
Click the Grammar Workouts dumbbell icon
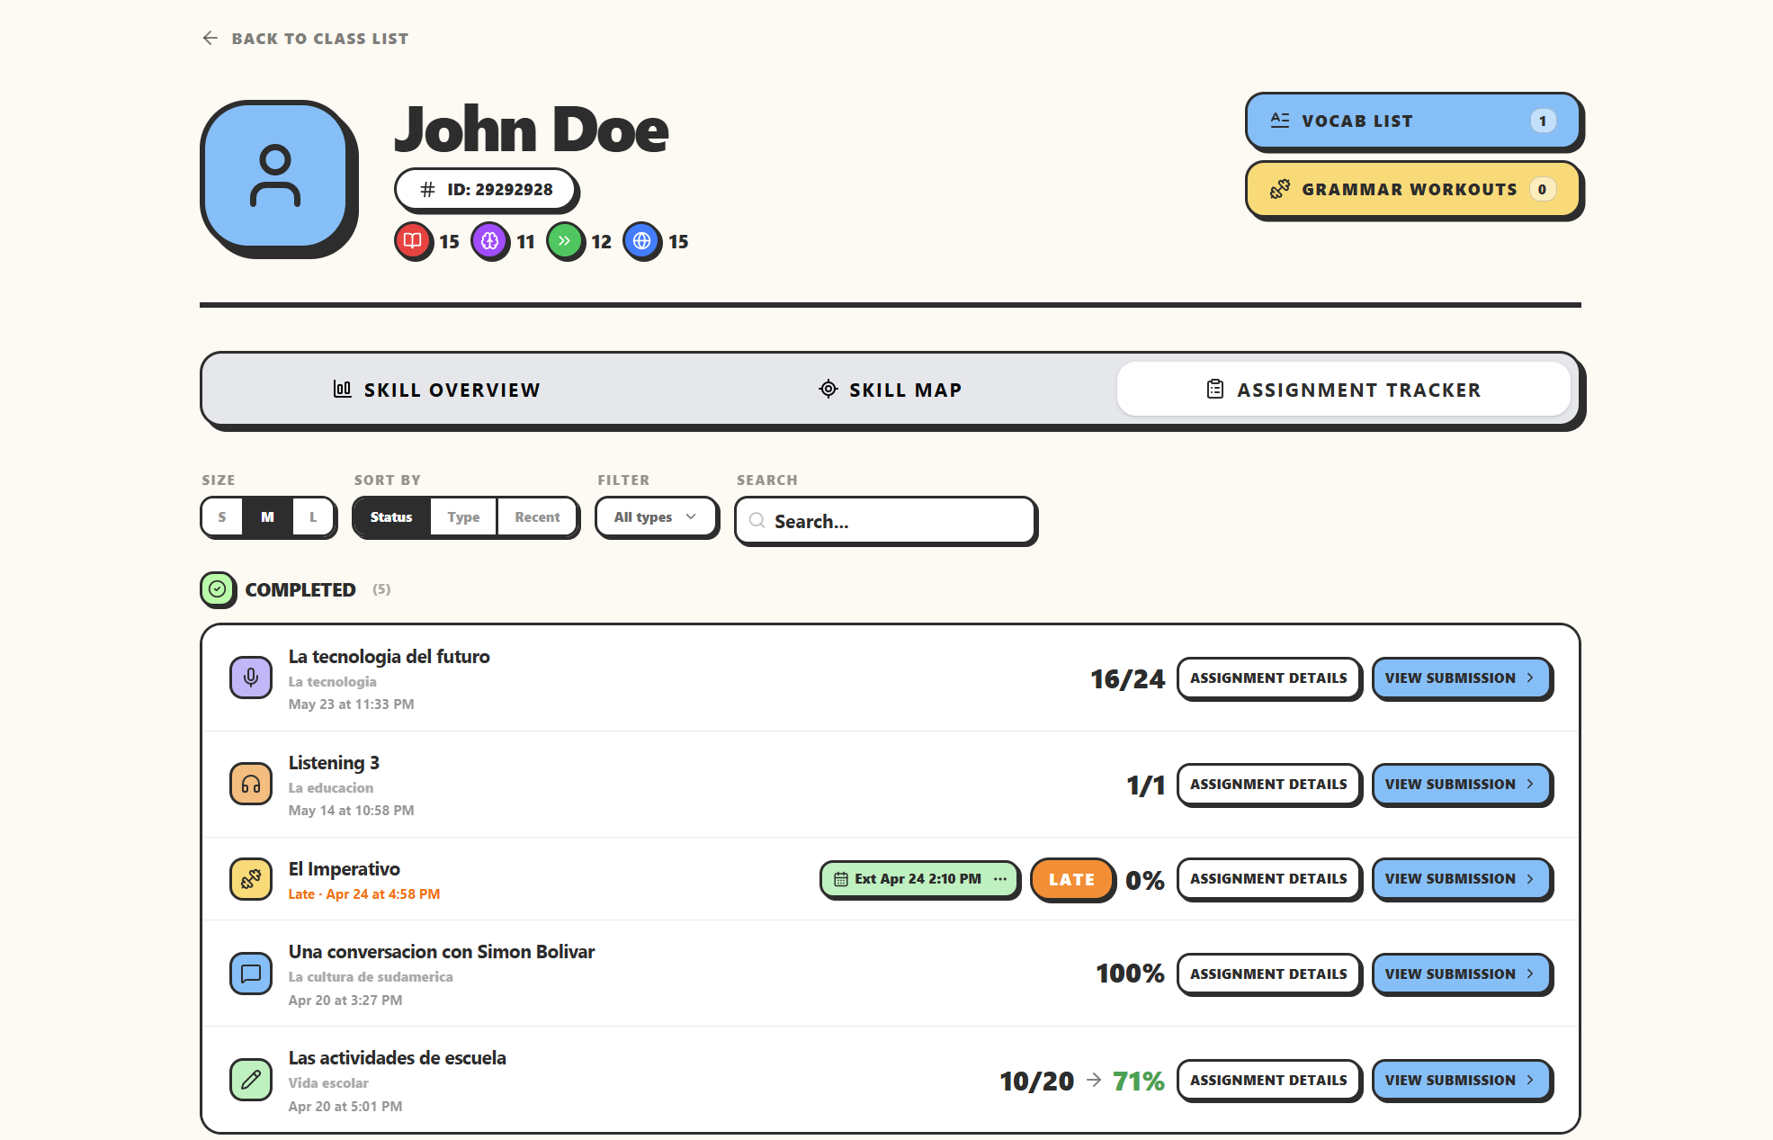1279,189
